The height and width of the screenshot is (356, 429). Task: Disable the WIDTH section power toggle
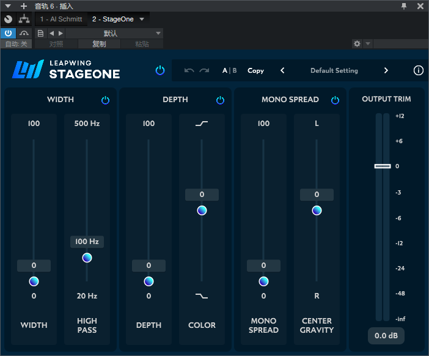point(105,100)
